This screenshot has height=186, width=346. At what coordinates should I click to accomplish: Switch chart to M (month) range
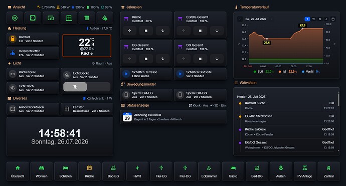(320, 19)
